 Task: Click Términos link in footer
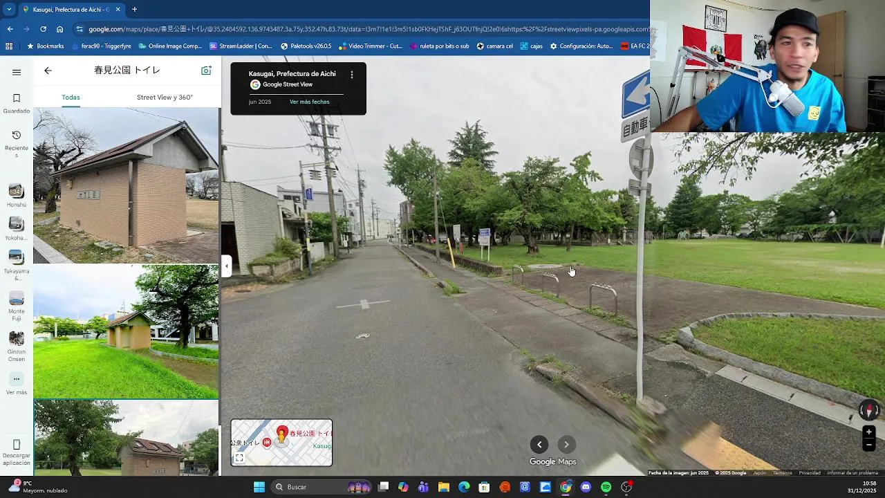(x=782, y=473)
